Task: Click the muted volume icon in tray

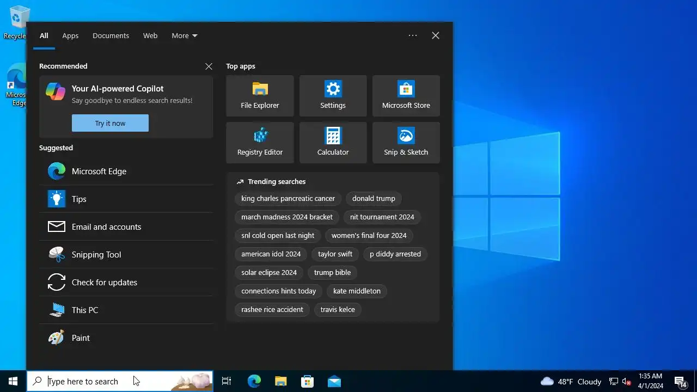Action: pyautogui.click(x=627, y=381)
